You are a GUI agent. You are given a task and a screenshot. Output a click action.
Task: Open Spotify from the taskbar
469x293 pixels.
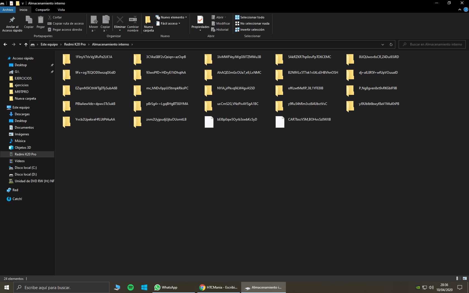(130, 287)
